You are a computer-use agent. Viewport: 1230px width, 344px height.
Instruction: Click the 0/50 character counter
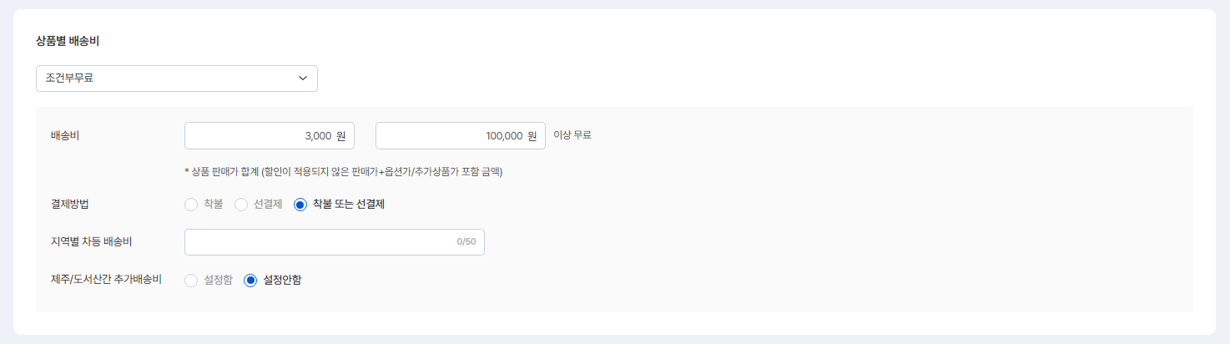pyautogui.click(x=466, y=242)
